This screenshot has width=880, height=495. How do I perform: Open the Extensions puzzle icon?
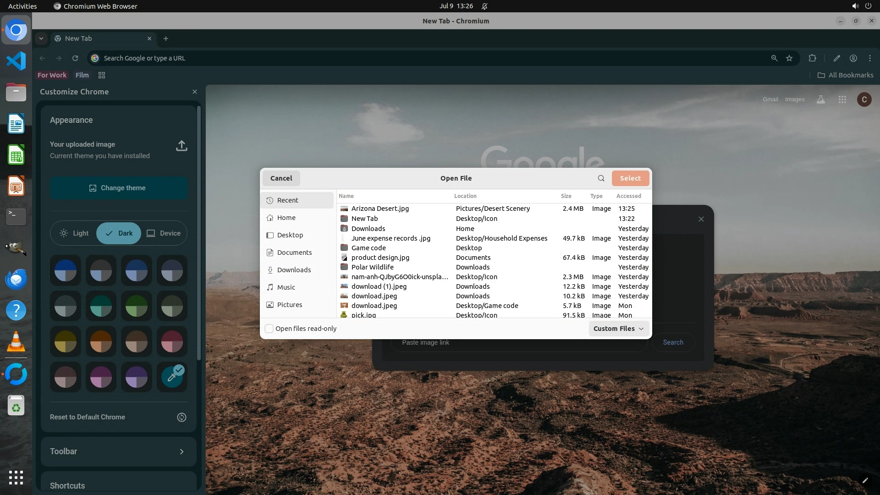coord(812,58)
